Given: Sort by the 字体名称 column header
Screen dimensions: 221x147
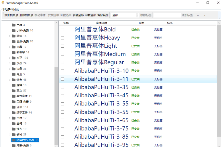Looking at the screenshot, I should (x=101, y=23).
